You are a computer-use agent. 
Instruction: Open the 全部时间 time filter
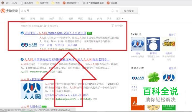117,26
